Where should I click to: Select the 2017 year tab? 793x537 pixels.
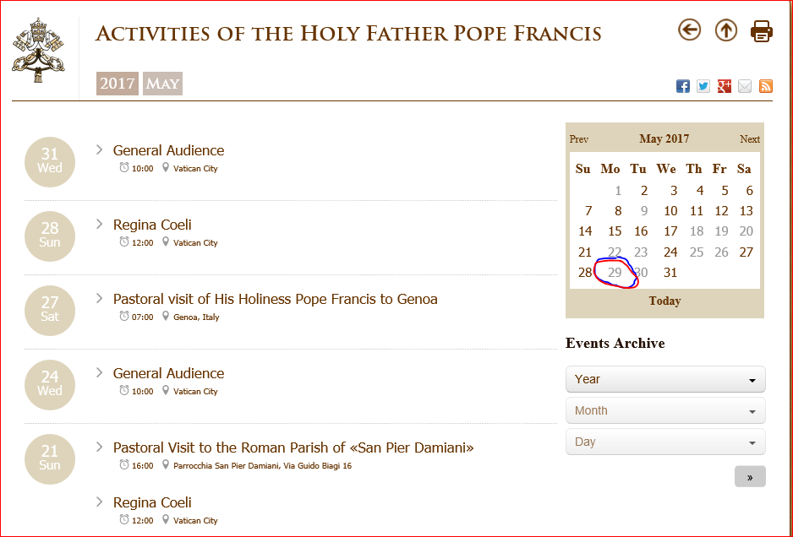pos(118,84)
